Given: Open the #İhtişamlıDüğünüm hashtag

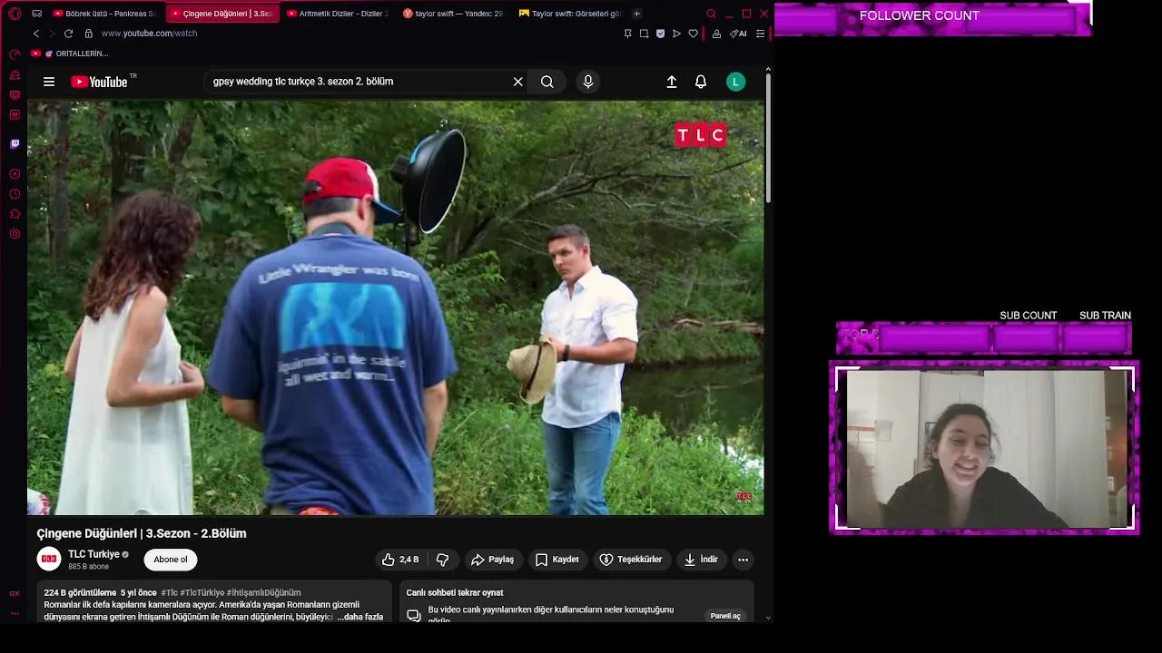Looking at the screenshot, I should coord(263,593).
